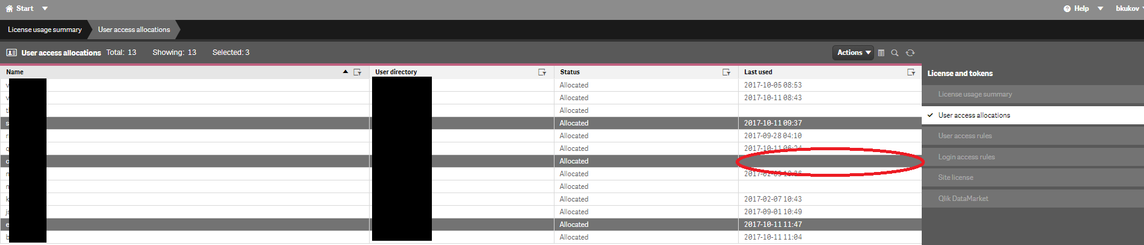The image size is (1144, 245).
Task: Expand the Start dropdown arrow
Action: click(45, 8)
